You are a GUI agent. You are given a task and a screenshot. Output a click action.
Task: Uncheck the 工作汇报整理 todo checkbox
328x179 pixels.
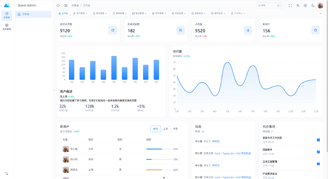318,164
